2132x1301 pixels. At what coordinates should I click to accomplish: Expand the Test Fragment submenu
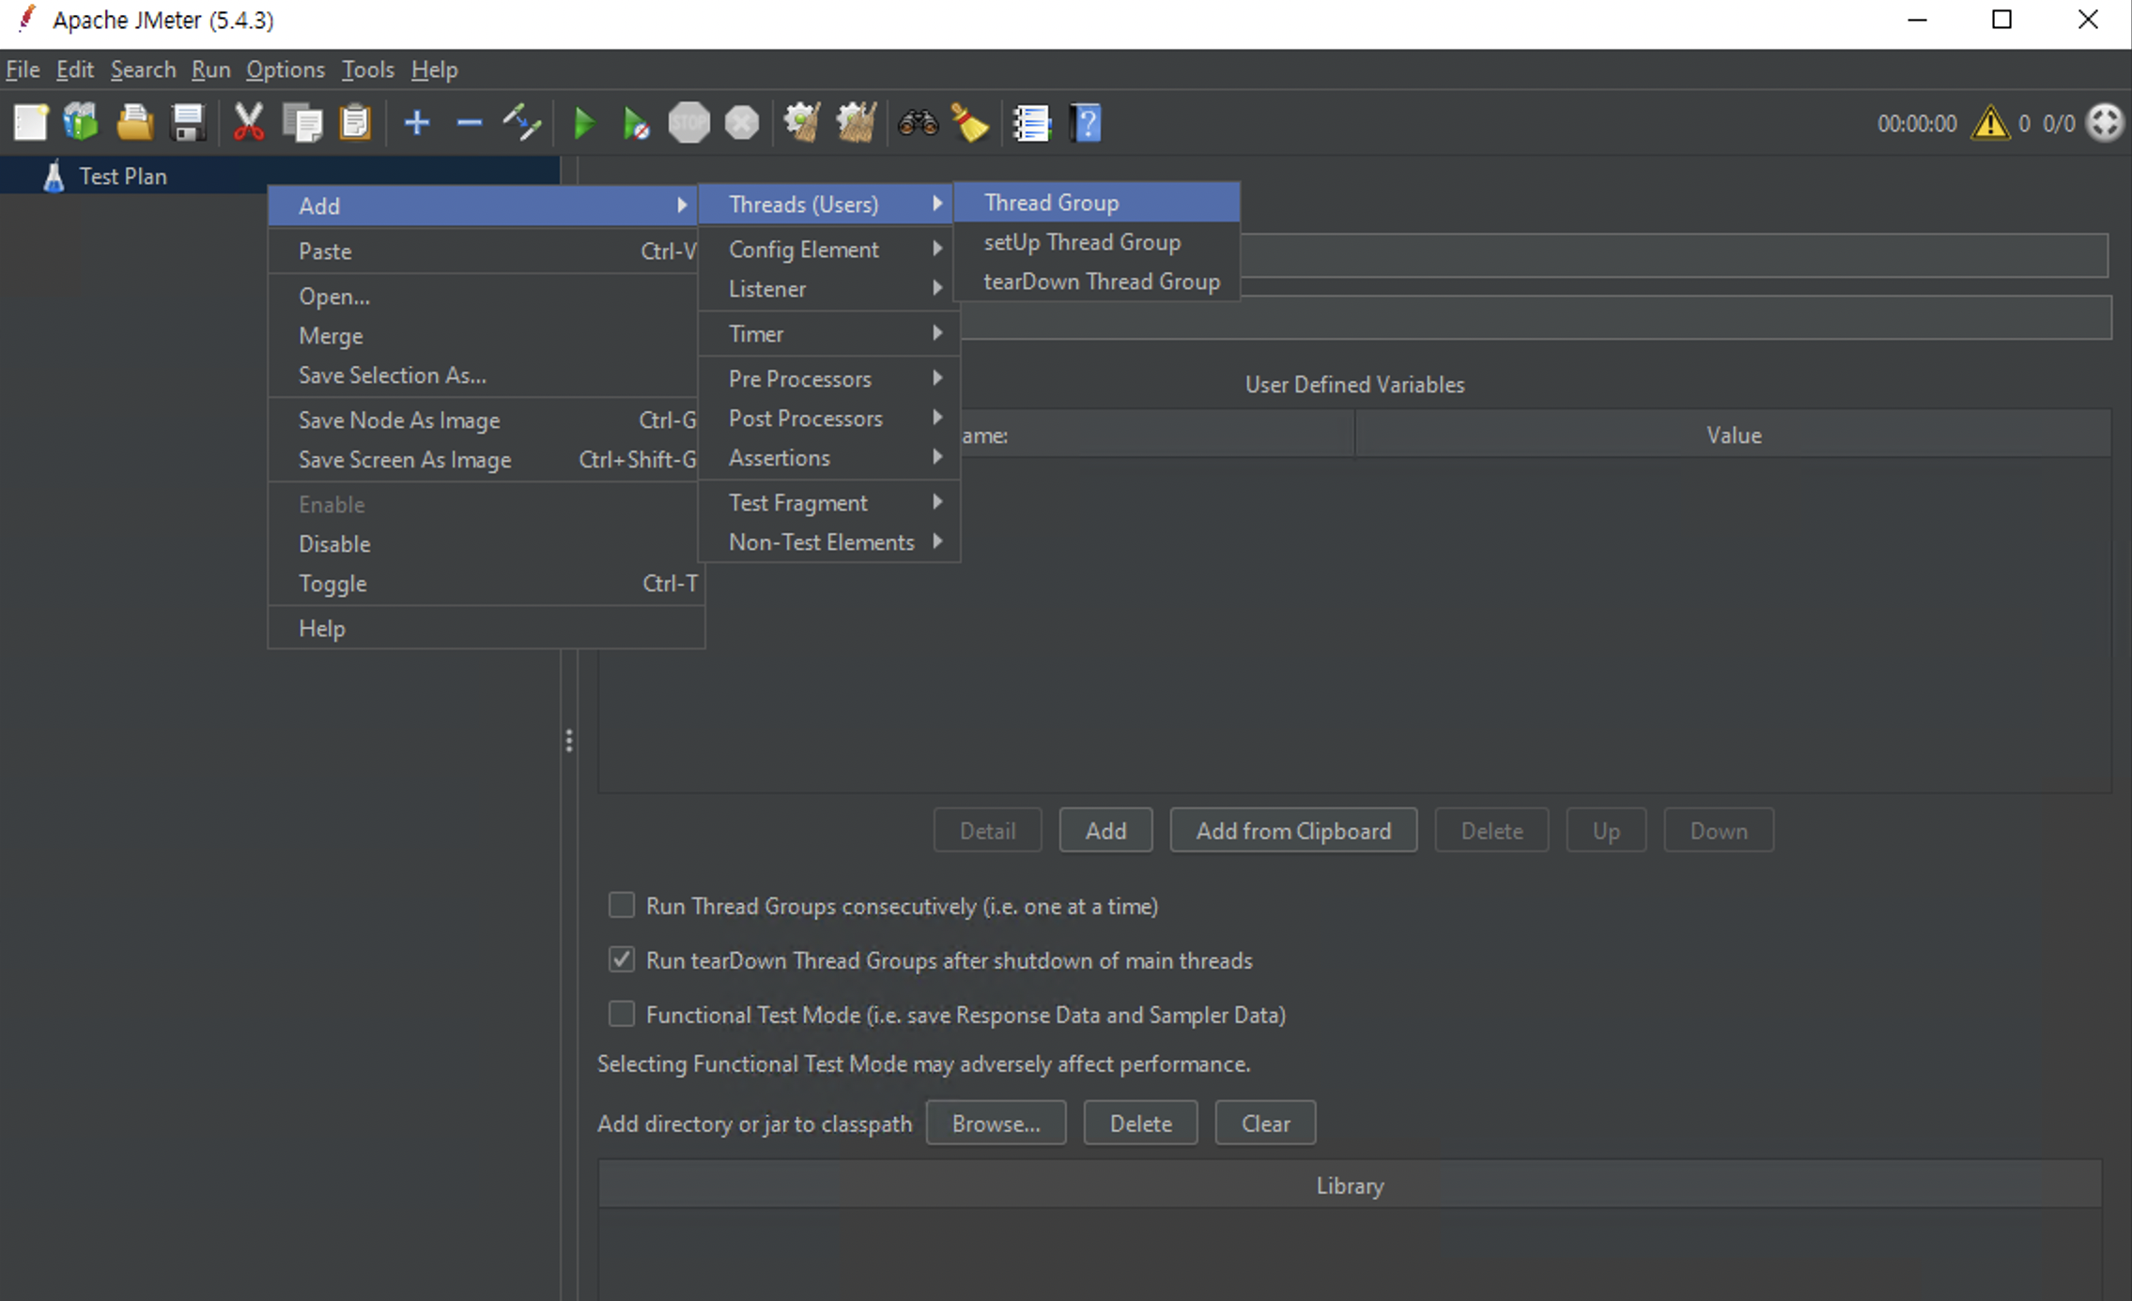(829, 502)
